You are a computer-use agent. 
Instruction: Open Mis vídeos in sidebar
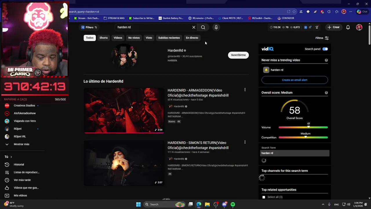(x=20, y=196)
